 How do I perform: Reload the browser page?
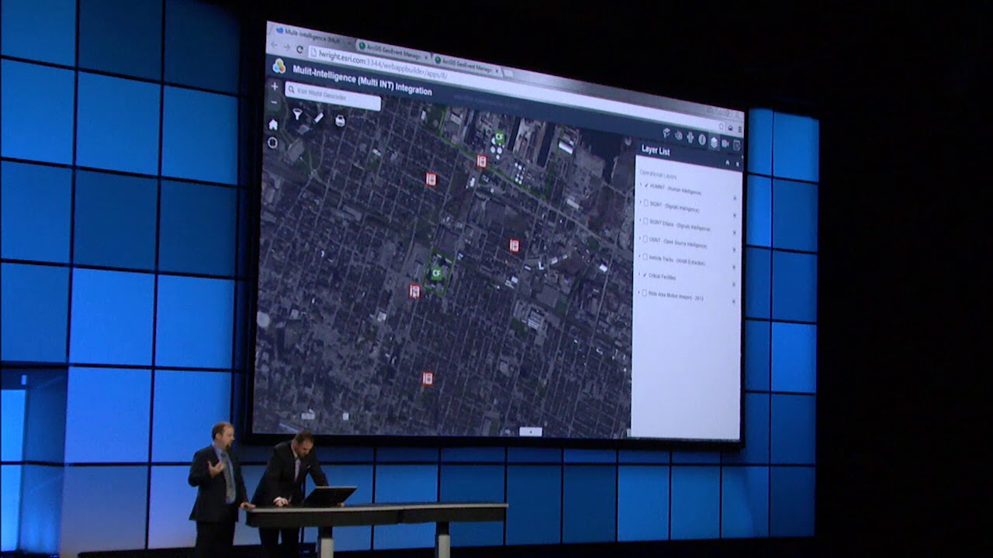(x=299, y=48)
